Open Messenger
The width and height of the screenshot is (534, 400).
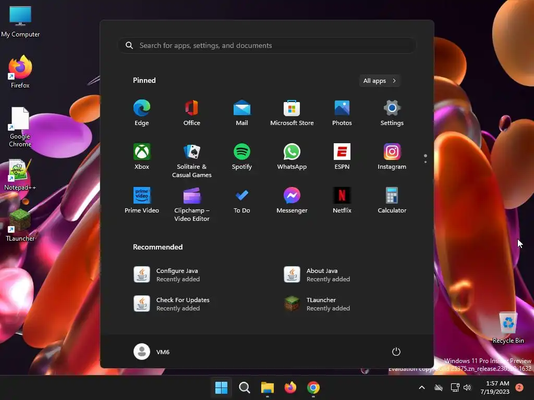point(292,201)
